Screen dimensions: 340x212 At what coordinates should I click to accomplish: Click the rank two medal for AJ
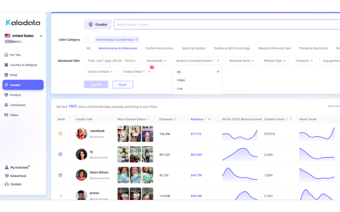(x=60, y=154)
